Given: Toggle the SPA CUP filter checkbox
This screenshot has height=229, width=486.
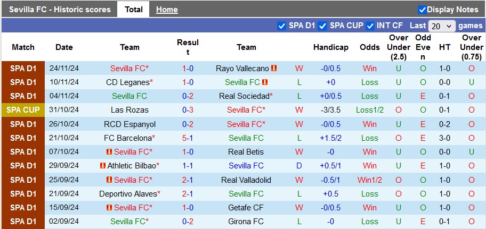Looking at the screenshot, I should point(322,26).
